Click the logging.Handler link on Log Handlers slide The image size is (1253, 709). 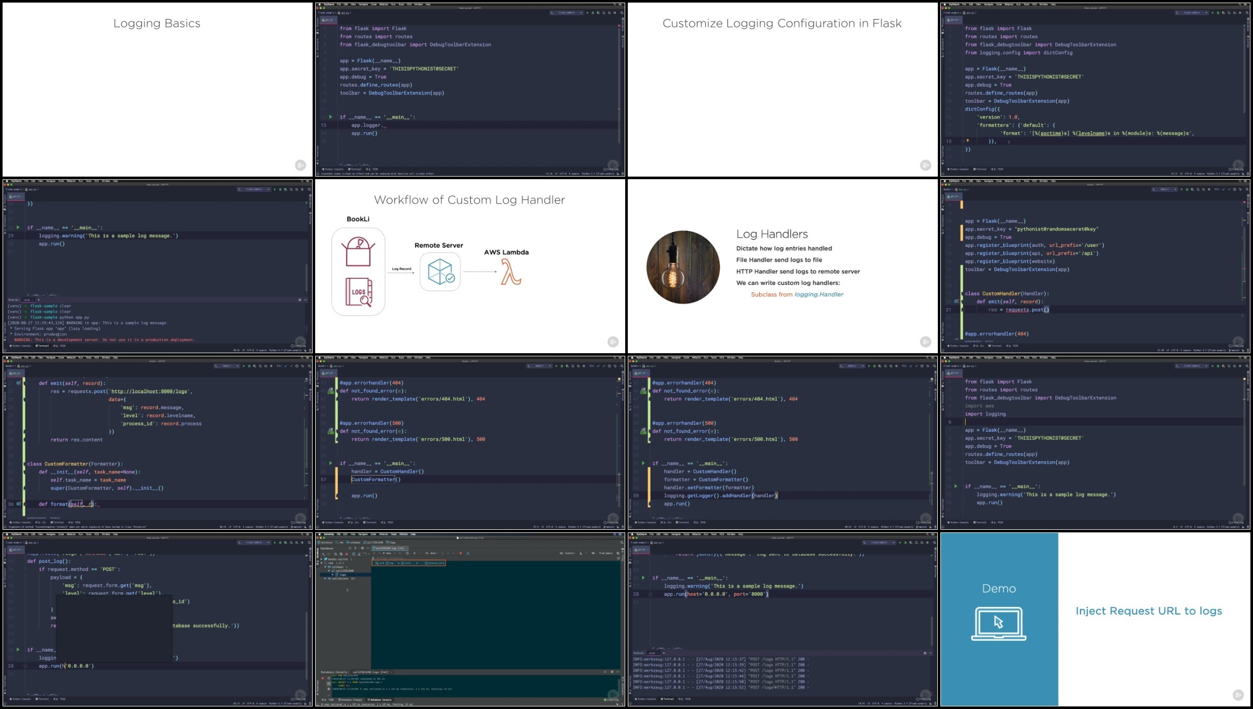click(x=818, y=294)
